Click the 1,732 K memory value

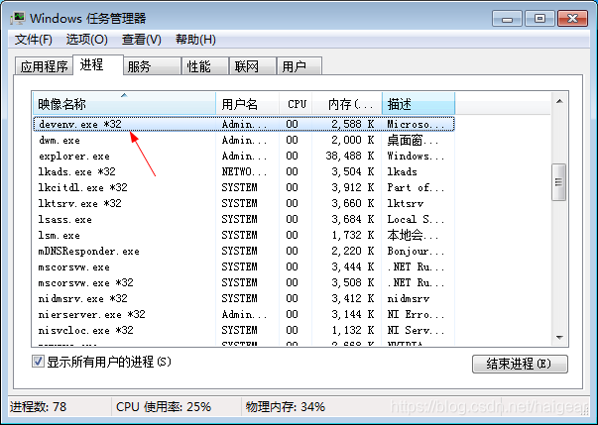pyautogui.click(x=353, y=236)
